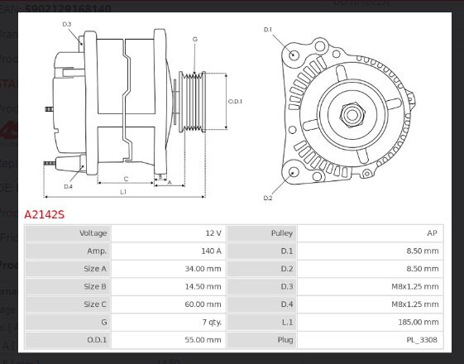This screenshot has height=364, width=464.
Task: Select the D.4 label cell in table
Action: [x=262, y=304]
